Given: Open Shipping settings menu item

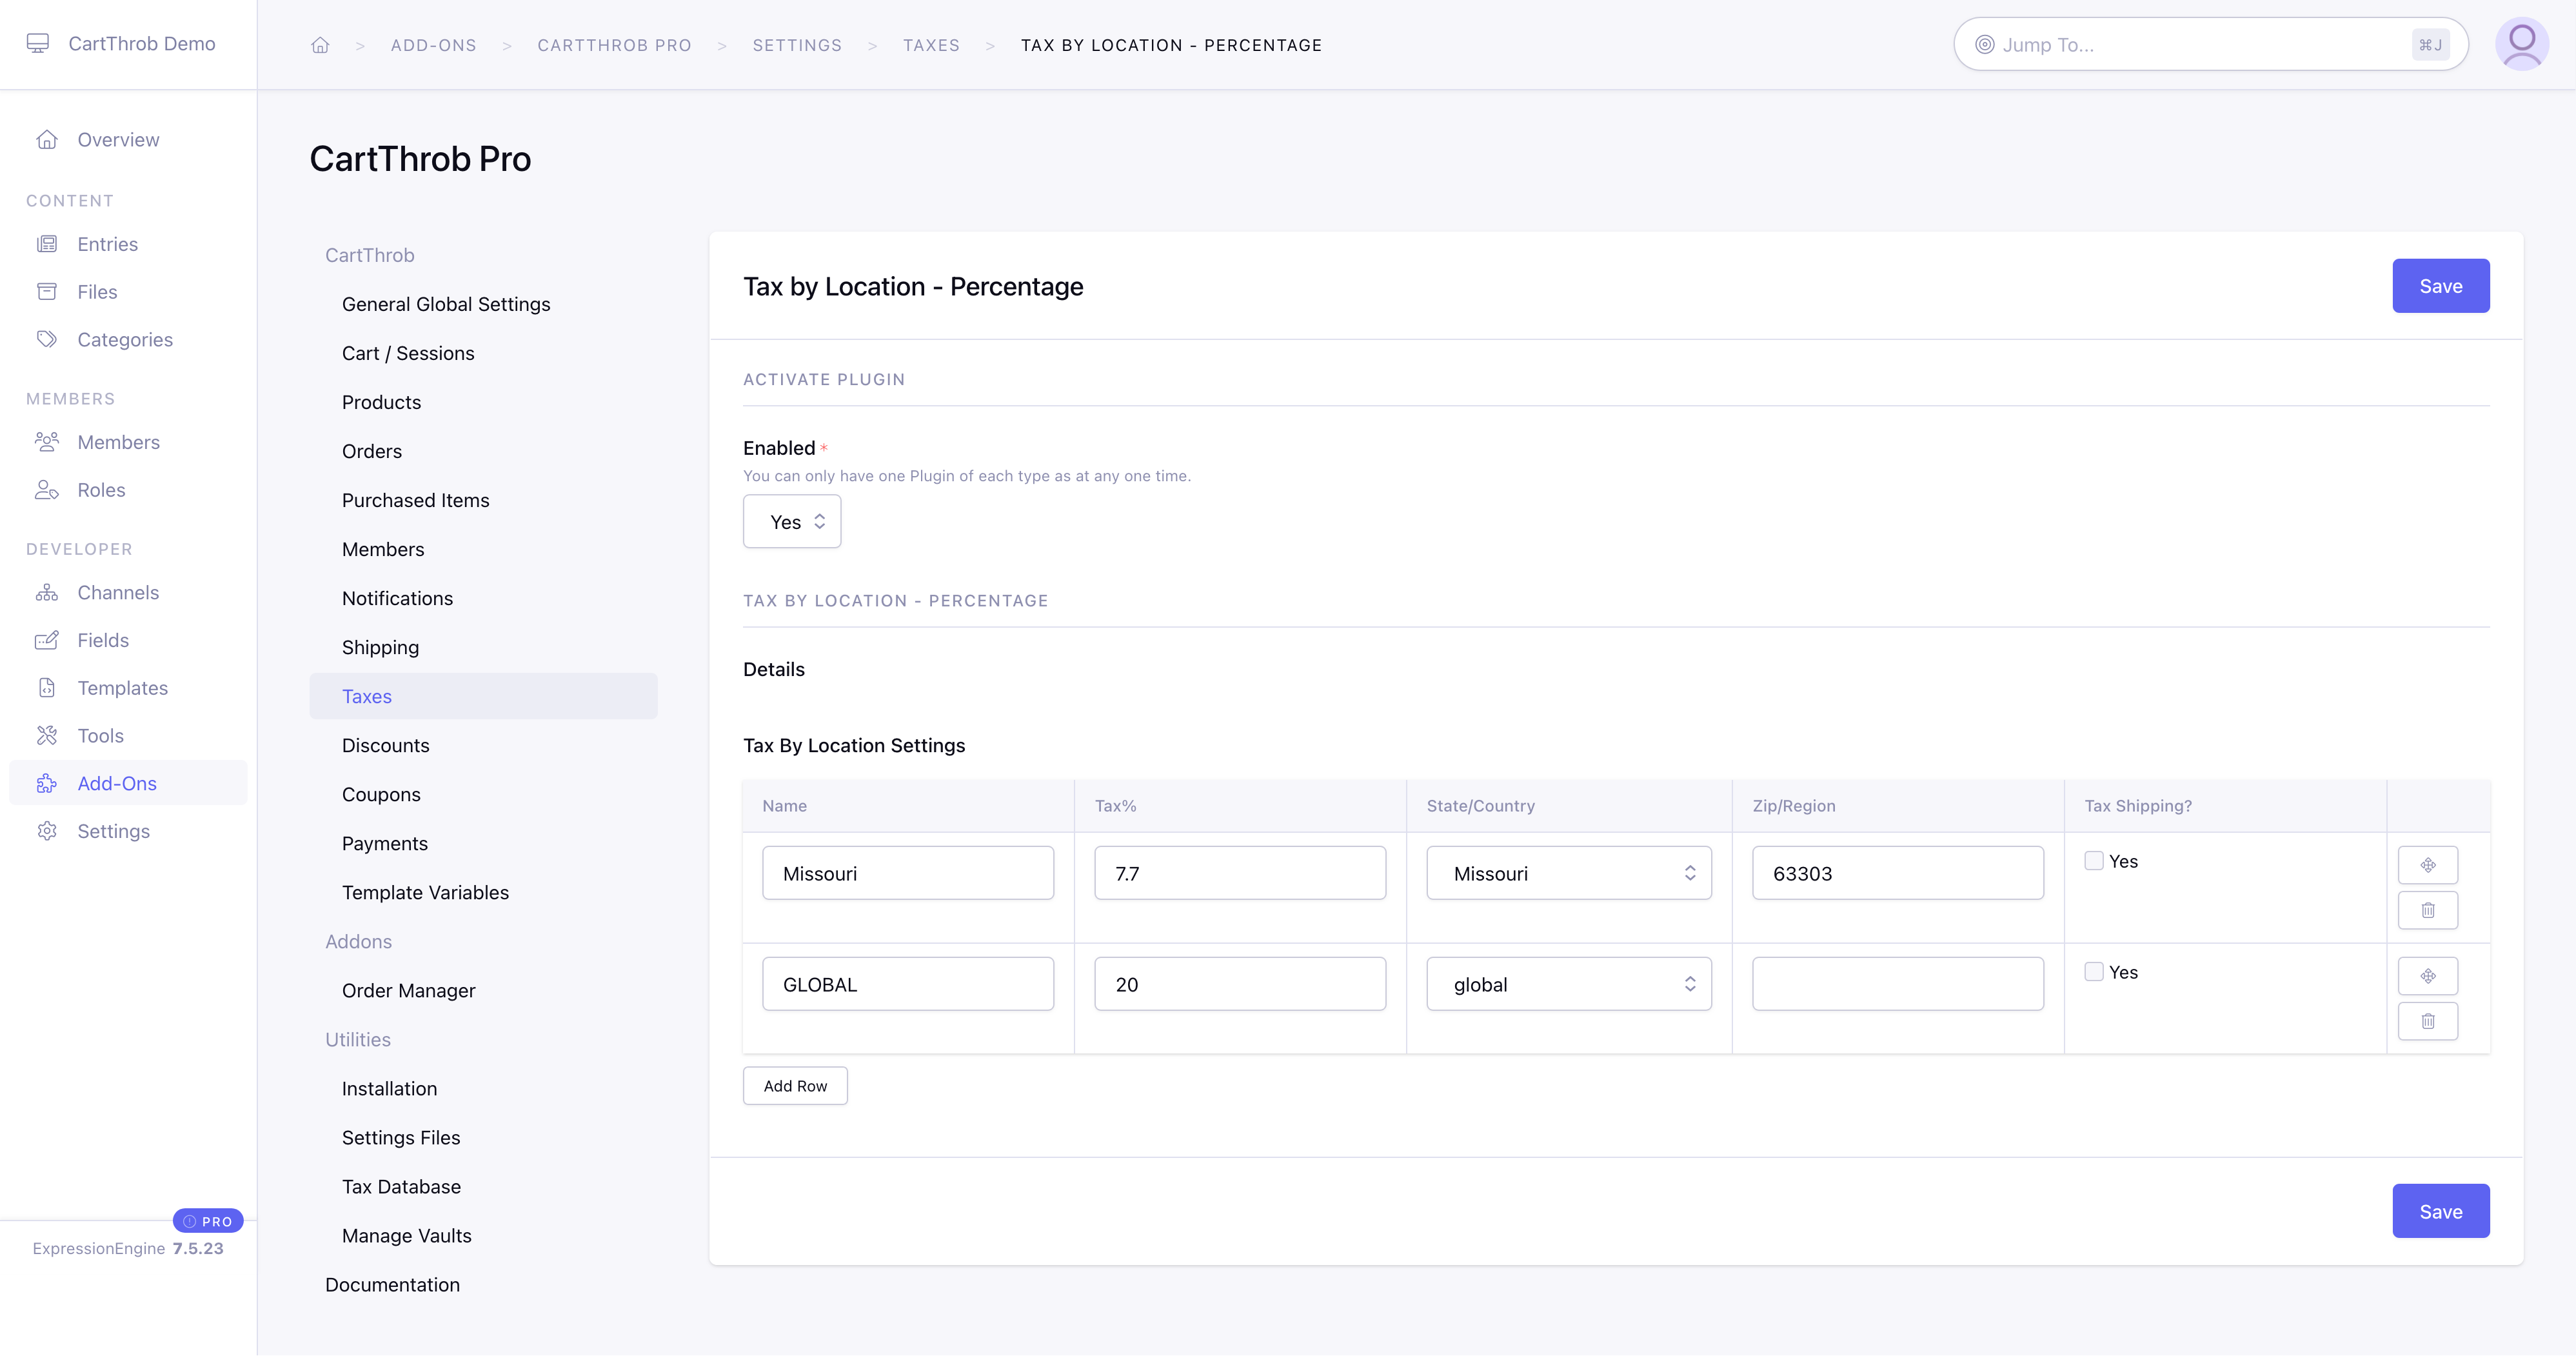Looking at the screenshot, I should pos(380,647).
